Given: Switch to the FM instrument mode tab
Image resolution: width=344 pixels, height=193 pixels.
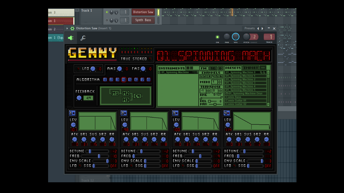Looking at the screenshot, I should (x=204, y=68).
